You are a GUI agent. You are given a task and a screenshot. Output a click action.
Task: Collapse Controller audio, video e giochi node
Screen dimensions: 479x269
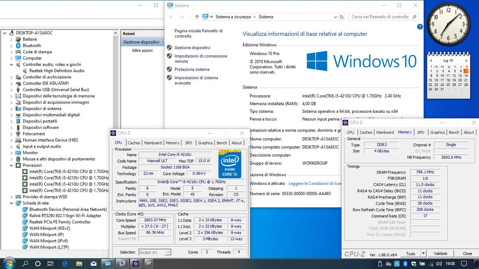click(x=12, y=65)
